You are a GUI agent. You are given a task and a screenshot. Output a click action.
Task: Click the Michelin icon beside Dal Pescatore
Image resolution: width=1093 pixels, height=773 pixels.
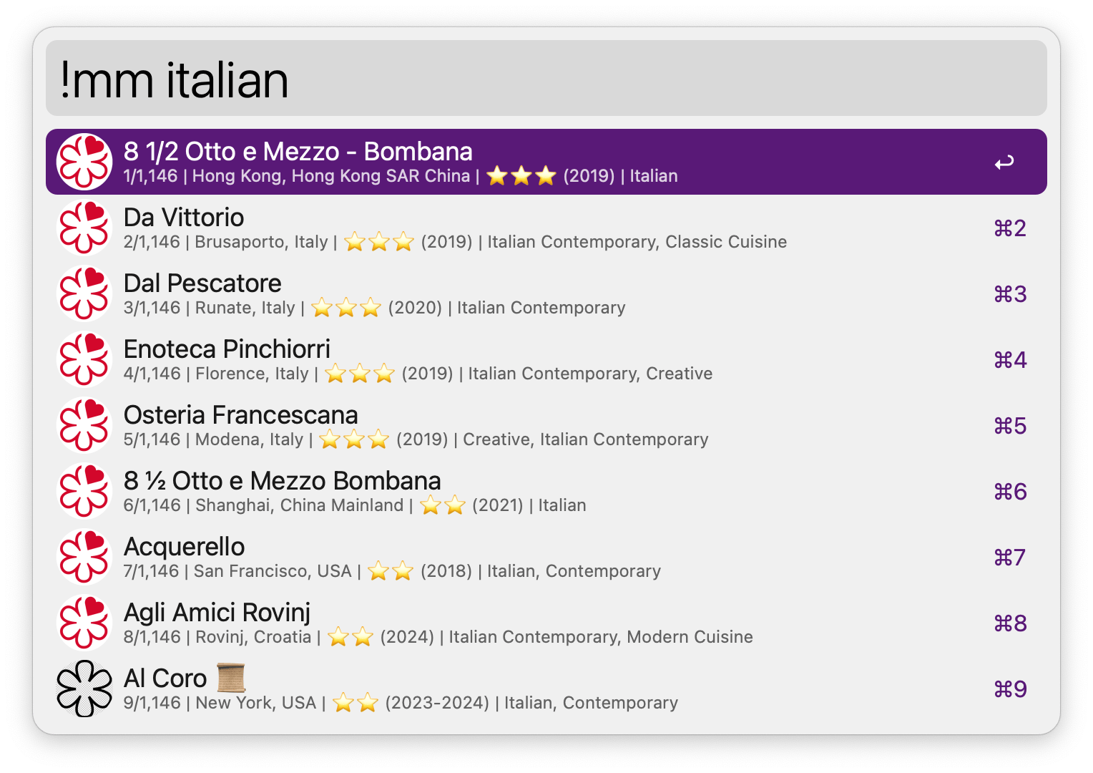coord(84,293)
